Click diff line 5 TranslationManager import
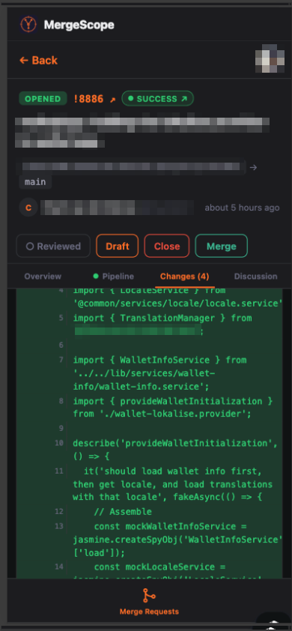Screen dimensions: 292x631 [x=162, y=318]
